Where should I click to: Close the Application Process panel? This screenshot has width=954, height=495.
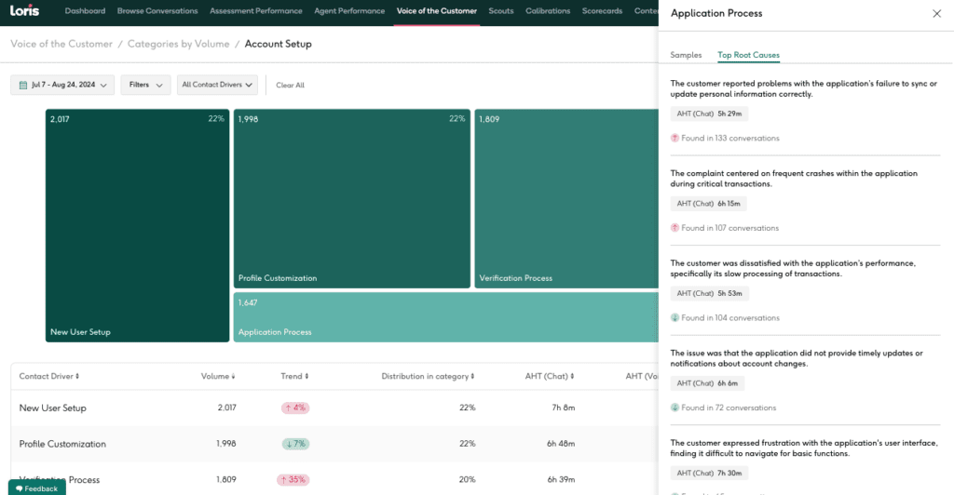[936, 14]
